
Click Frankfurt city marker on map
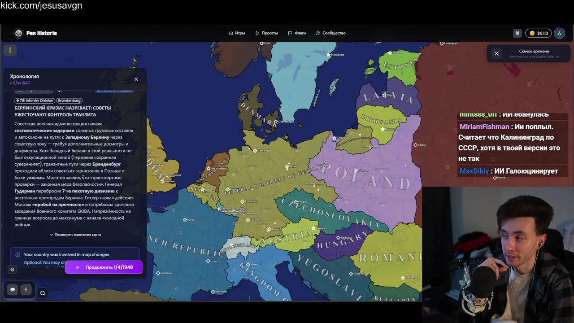coord(243,202)
